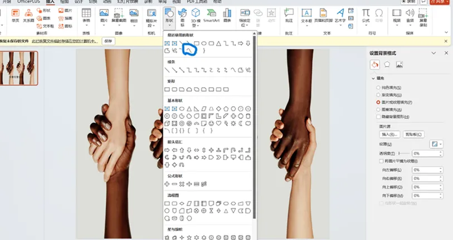This screenshot has height=240, width=453.
Task: Open the Effects pentagon tab in Format Background
Action: coord(387,64)
